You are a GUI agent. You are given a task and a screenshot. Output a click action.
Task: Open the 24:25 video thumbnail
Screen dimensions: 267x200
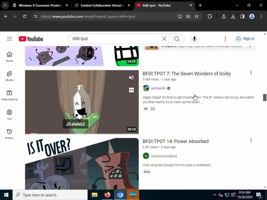click(x=82, y=56)
